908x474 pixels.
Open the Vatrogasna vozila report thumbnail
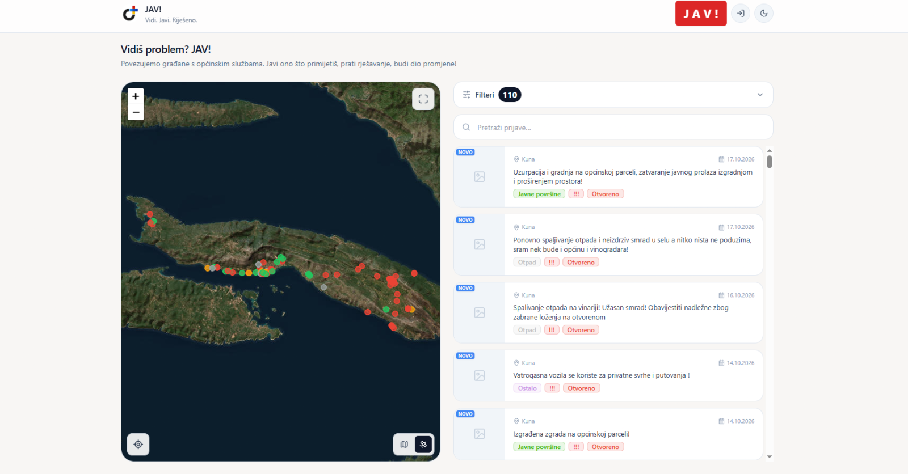[x=480, y=375]
